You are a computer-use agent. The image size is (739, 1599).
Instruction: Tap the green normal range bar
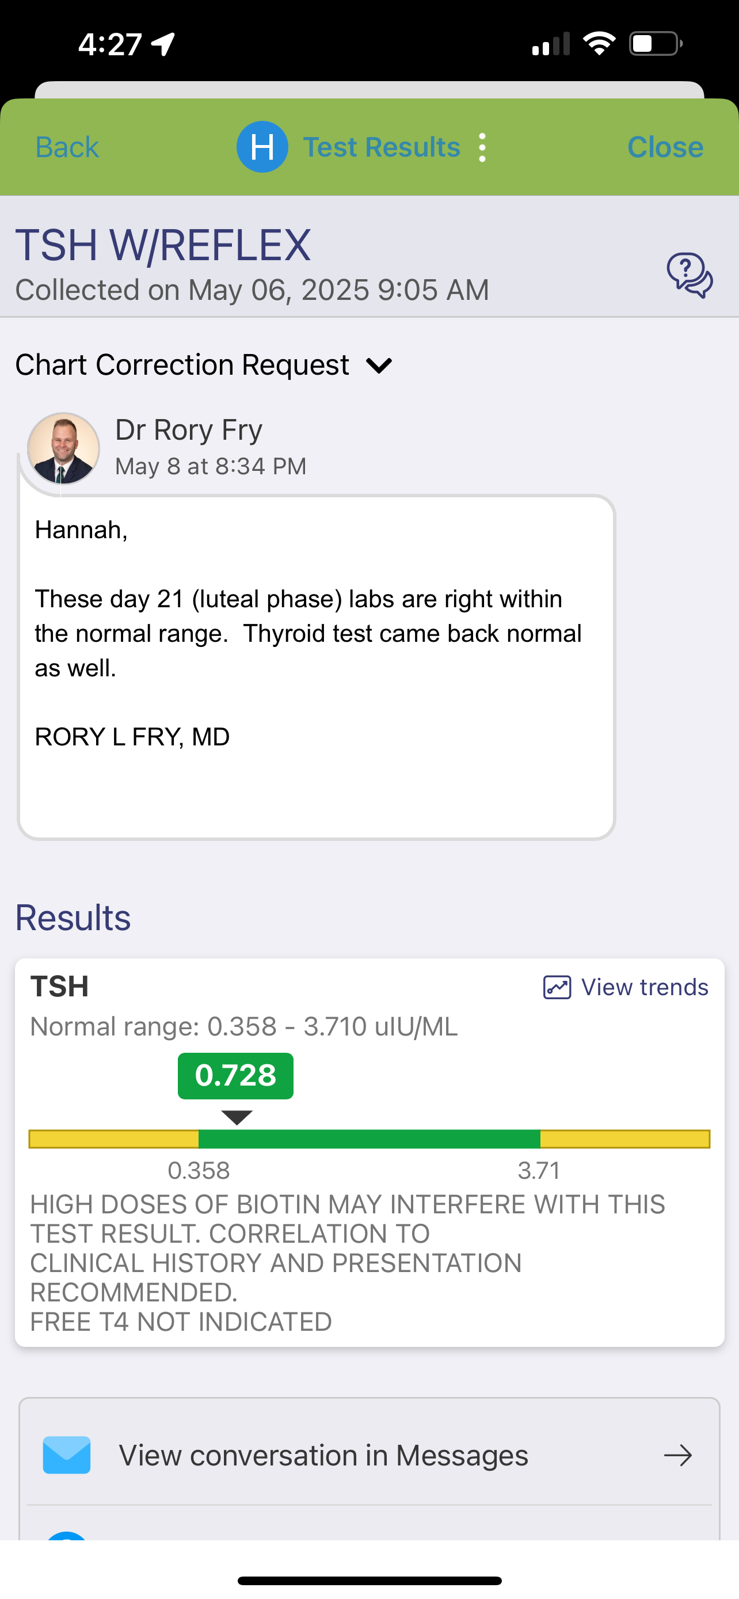point(369,1139)
